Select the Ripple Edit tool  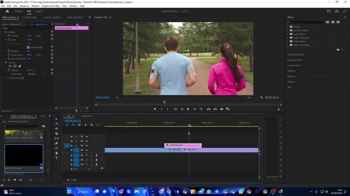click(x=56, y=128)
